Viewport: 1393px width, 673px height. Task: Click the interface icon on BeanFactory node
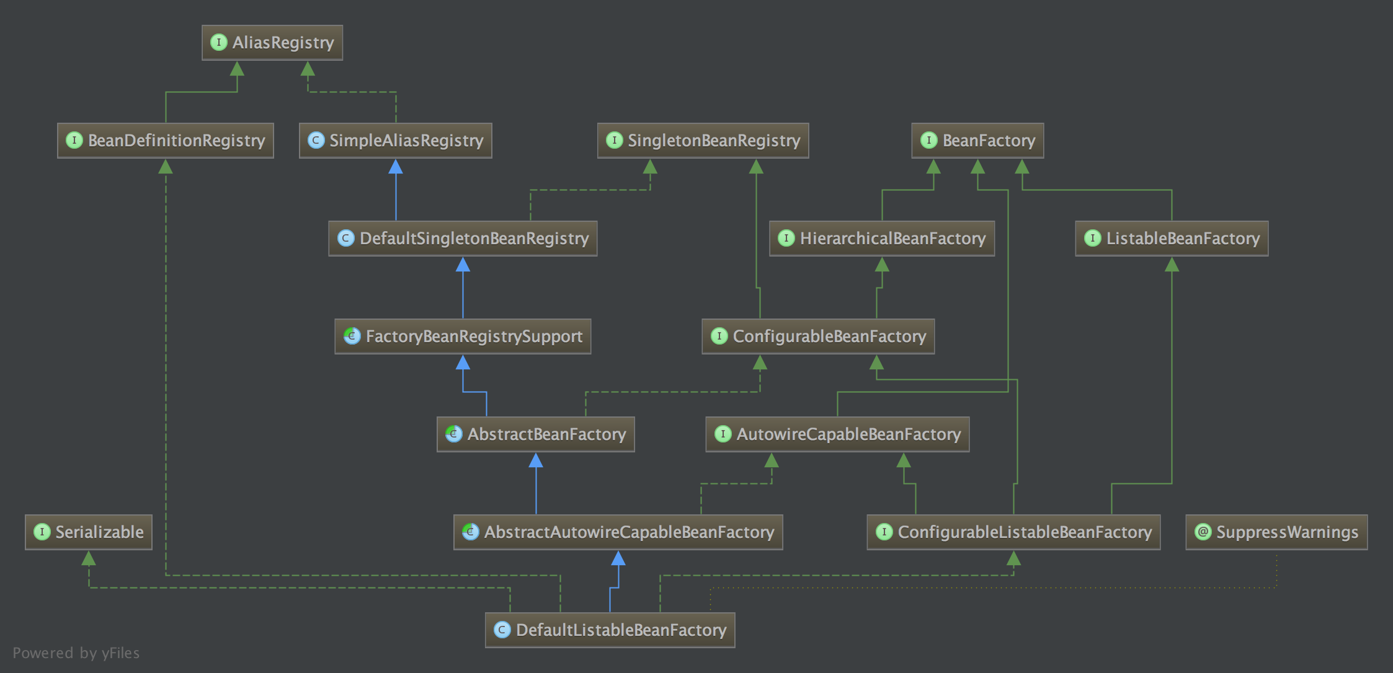click(928, 141)
